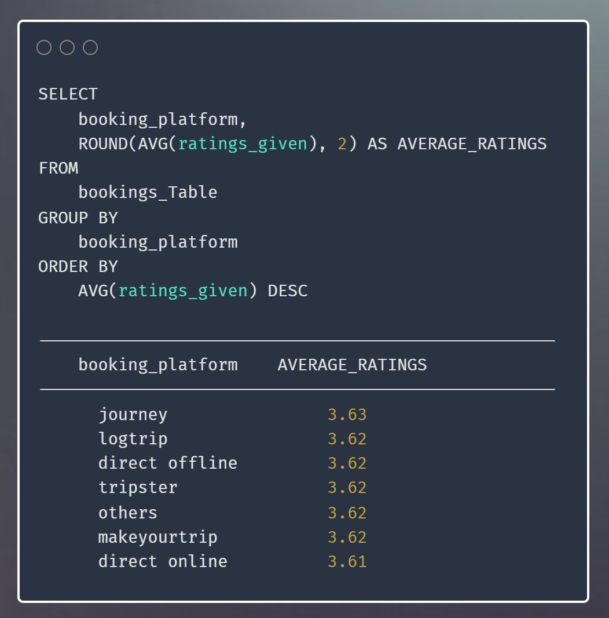Click the middle window circle button

point(67,47)
